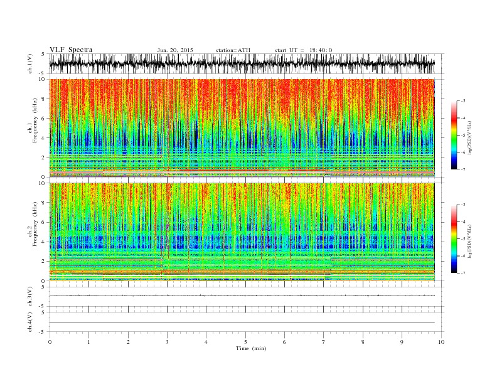Image resolution: width=497 pixels, height=384 pixels.
Task: Click the ch.3 voltage trace line
Action: (x=242, y=296)
